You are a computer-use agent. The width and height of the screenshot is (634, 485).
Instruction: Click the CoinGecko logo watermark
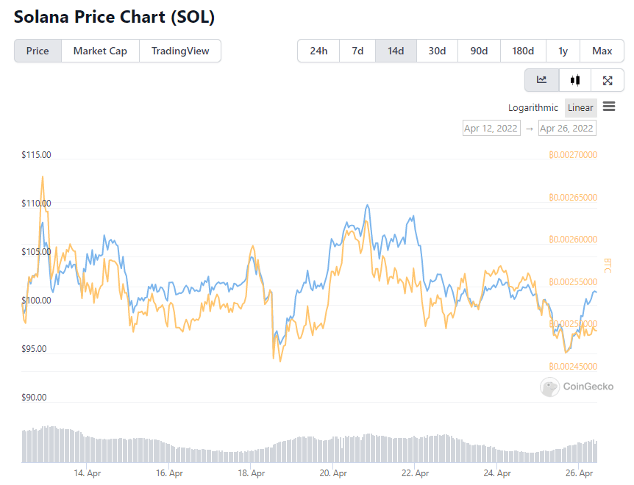click(577, 387)
